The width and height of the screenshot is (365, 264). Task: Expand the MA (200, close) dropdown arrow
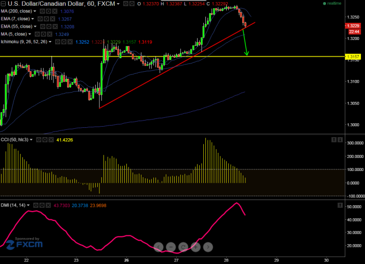point(35,11)
